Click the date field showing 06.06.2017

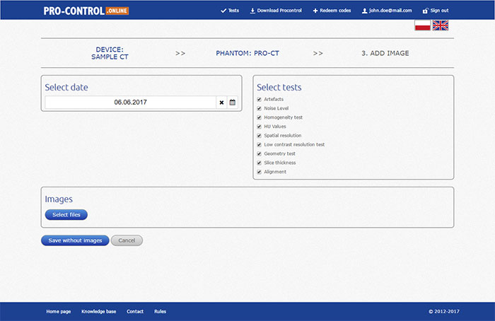click(x=130, y=103)
